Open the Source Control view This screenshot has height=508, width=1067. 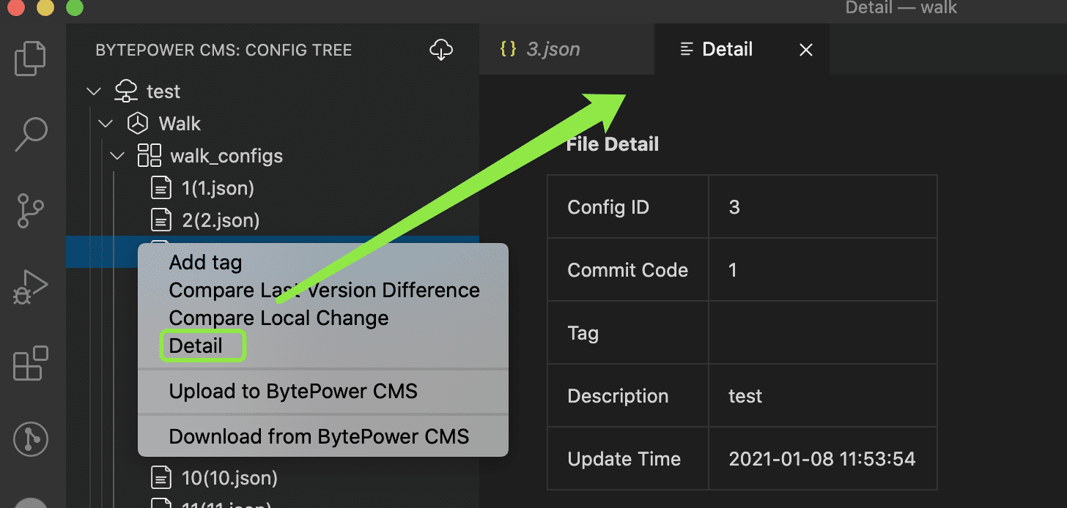[31, 211]
